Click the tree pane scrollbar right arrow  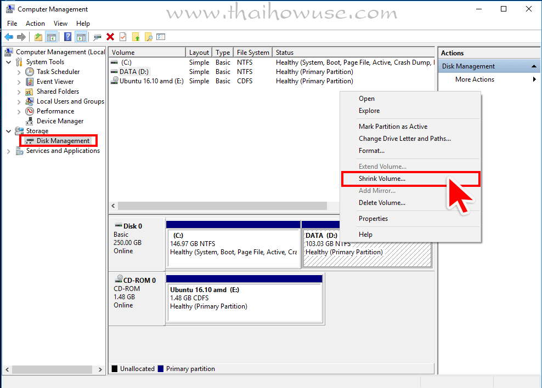100,369
